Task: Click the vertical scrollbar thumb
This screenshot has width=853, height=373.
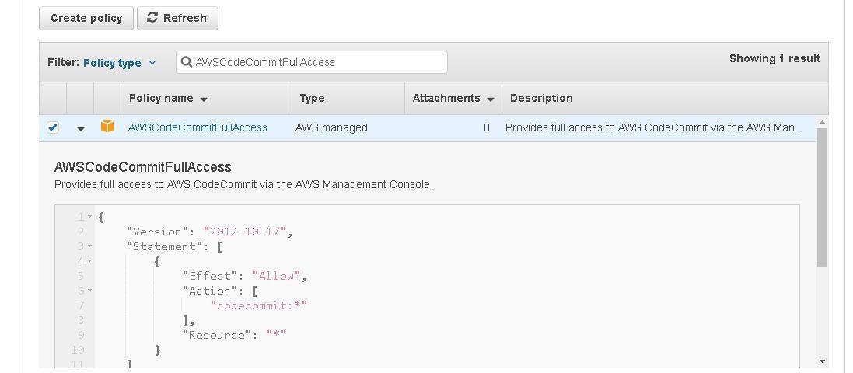Action: (x=822, y=197)
